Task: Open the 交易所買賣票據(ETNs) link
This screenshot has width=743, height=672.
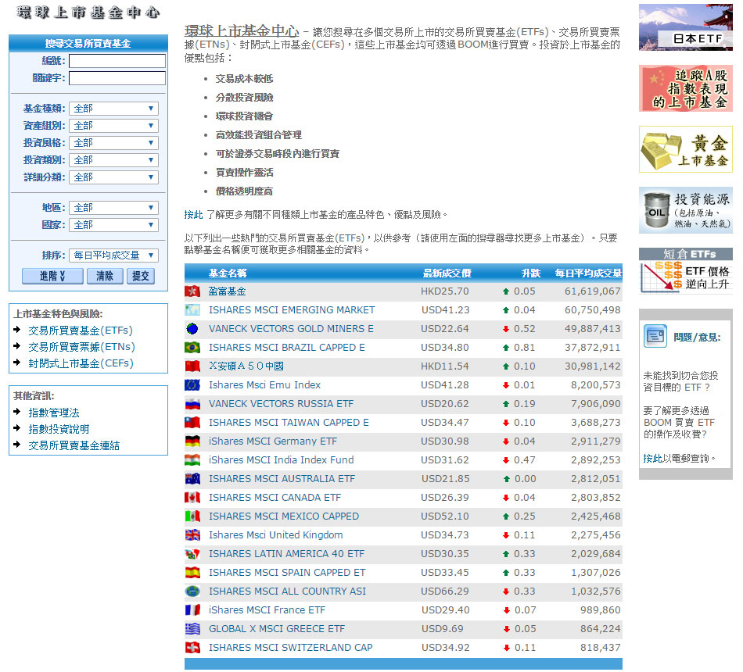Action: [81, 347]
